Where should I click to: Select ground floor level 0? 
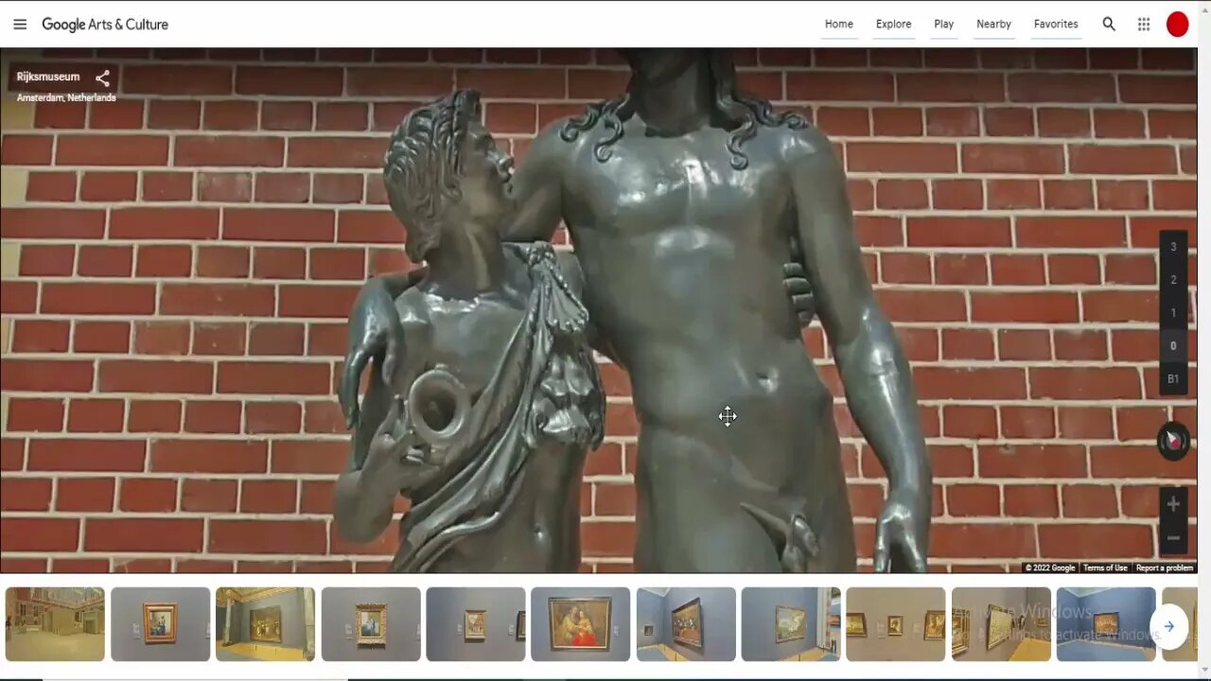(x=1173, y=346)
